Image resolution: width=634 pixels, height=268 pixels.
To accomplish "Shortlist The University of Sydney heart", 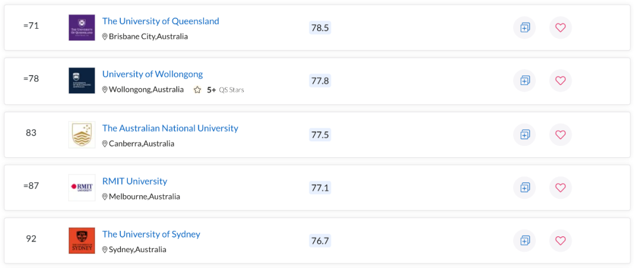I will coord(560,240).
